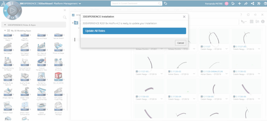Collapse the My 3D Modeling Apps section
267x121 pixels.
click(5, 31)
